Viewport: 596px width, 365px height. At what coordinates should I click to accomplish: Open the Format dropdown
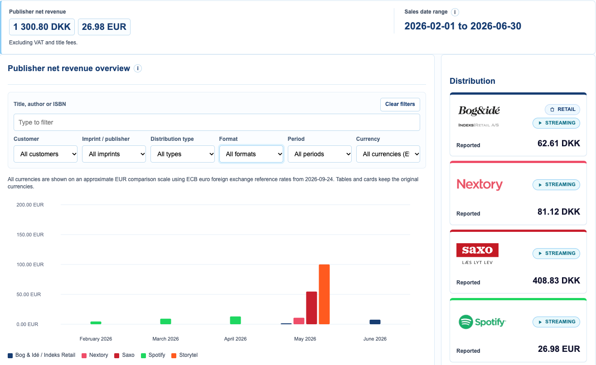click(251, 154)
